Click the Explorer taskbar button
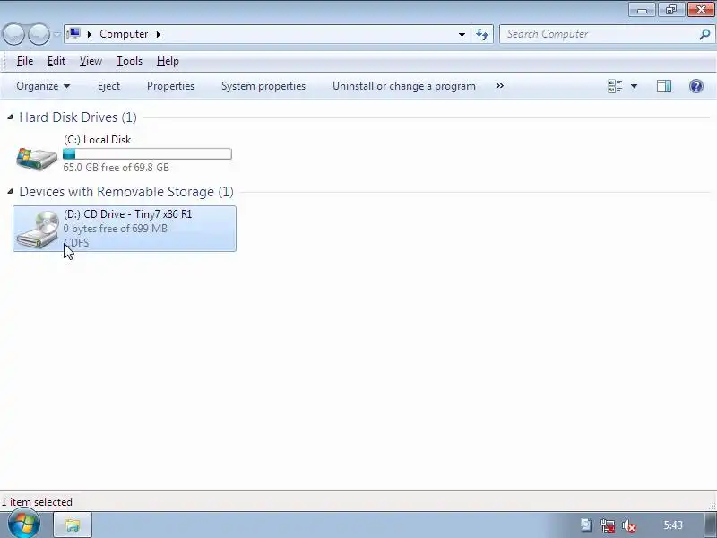Image resolution: width=717 pixels, height=538 pixels. (73, 525)
